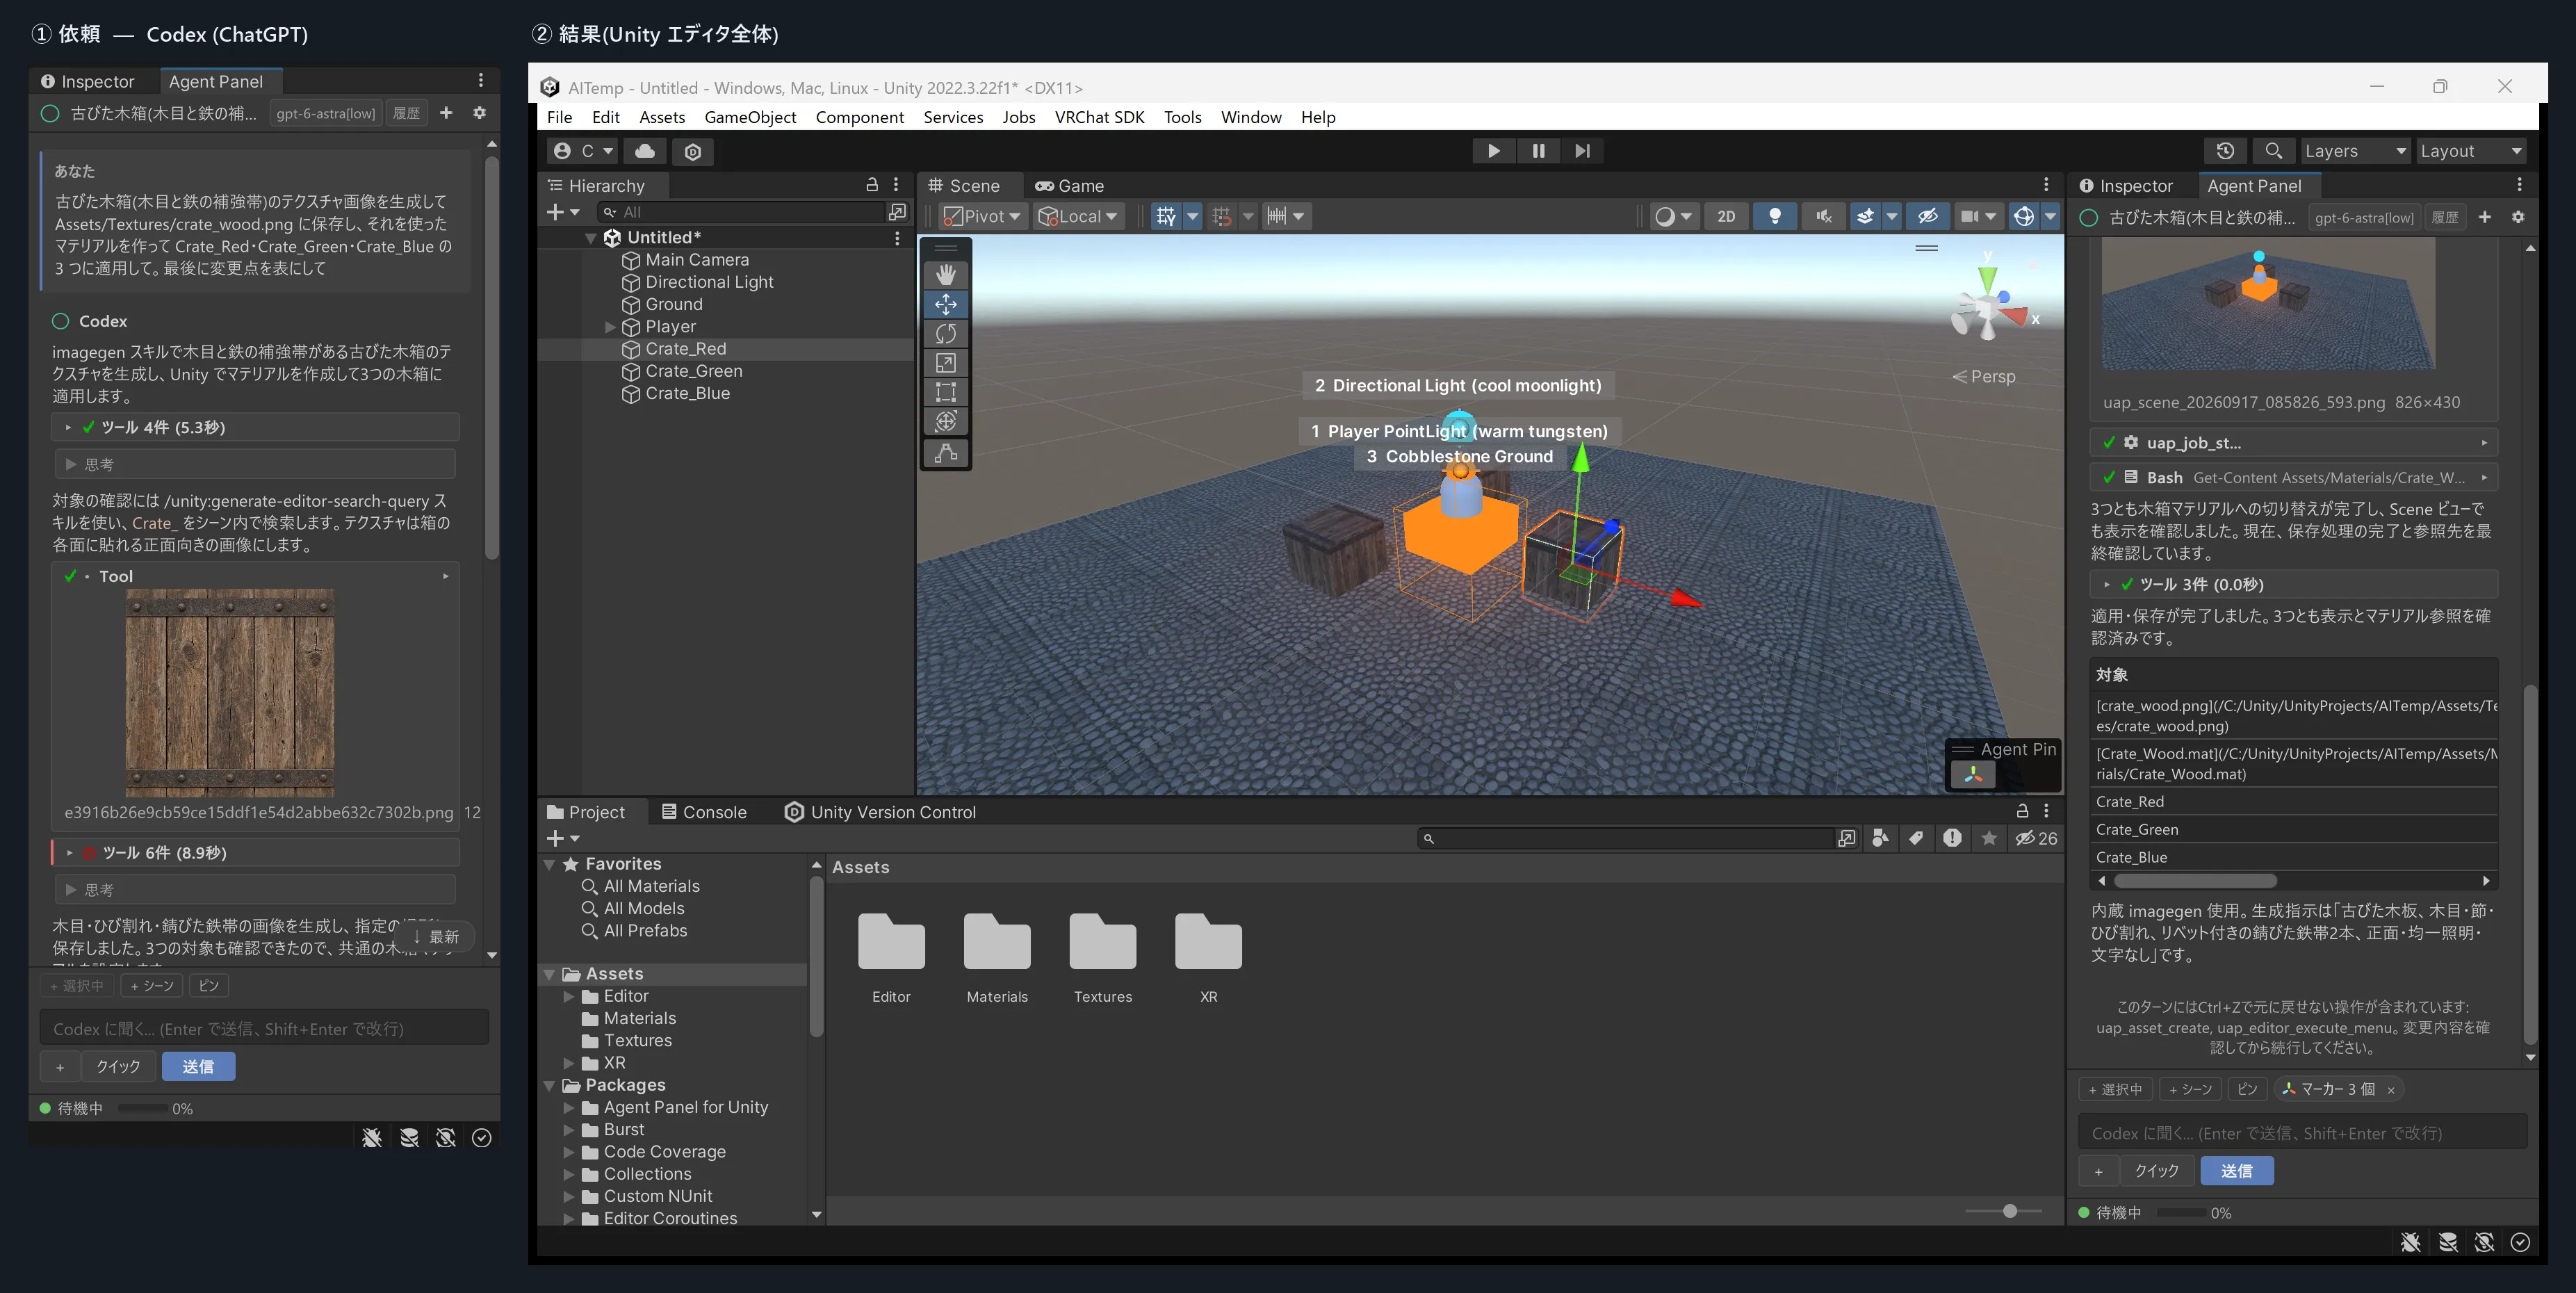Viewport: 2576px width, 1293px height.
Task: Select the Rect tool in Scene toolbar
Action: (945, 392)
